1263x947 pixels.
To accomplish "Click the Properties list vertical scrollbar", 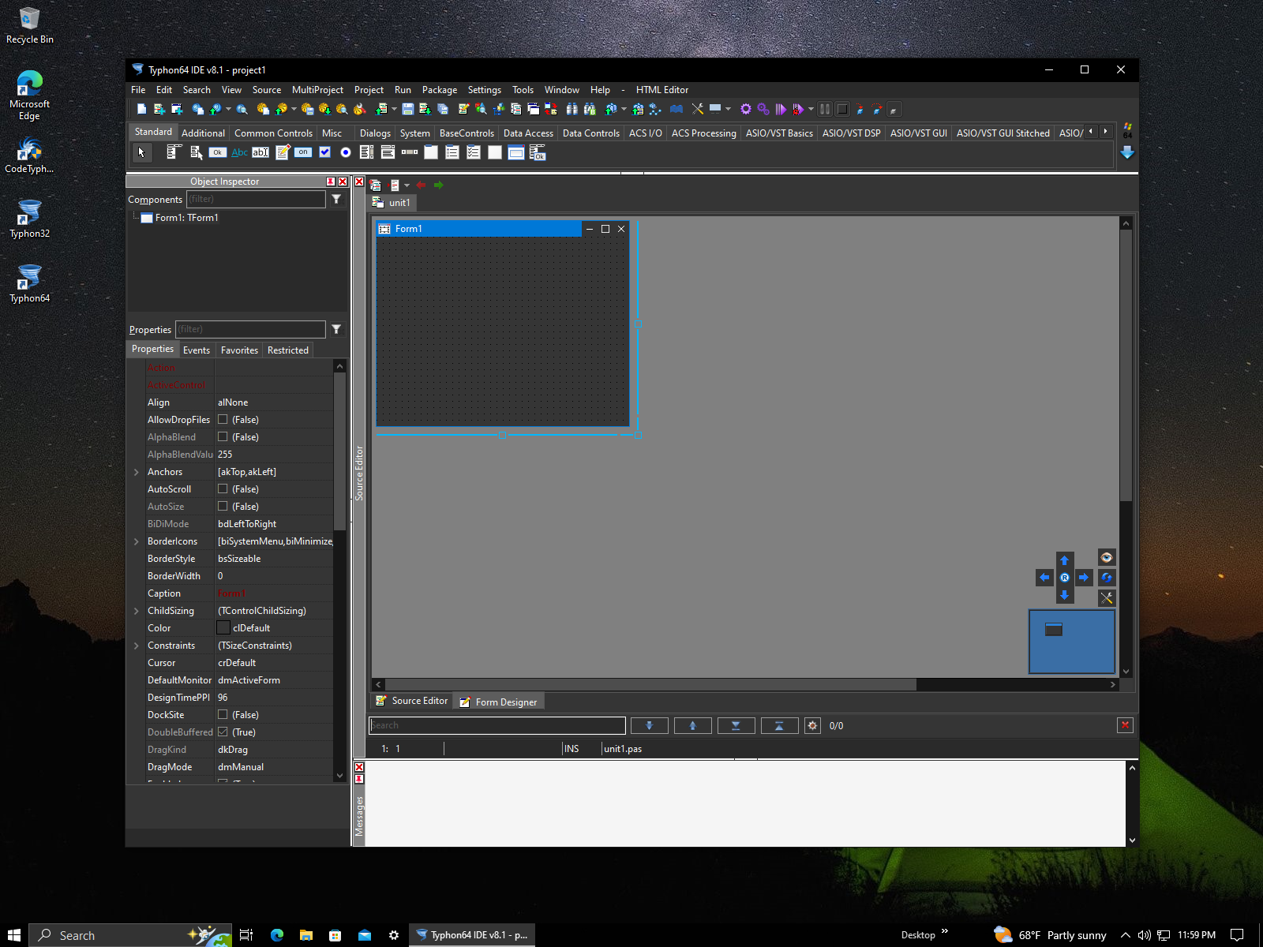I will [x=339, y=451].
